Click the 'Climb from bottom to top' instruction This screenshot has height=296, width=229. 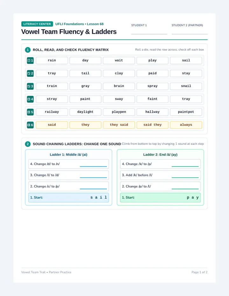click(x=163, y=144)
